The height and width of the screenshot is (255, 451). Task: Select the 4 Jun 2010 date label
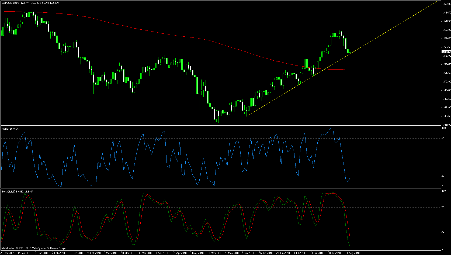[x=248, y=253]
